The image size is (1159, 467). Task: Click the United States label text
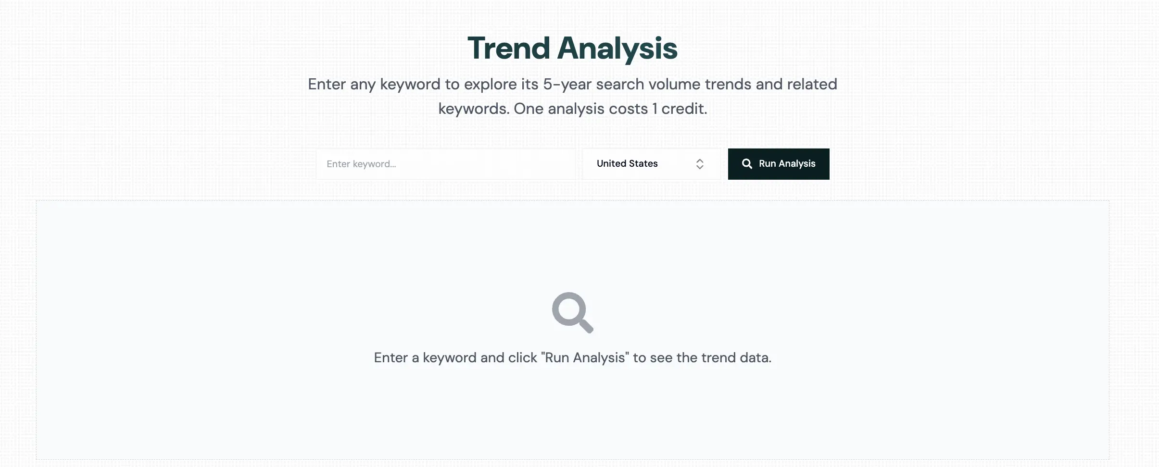click(x=627, y=164)
